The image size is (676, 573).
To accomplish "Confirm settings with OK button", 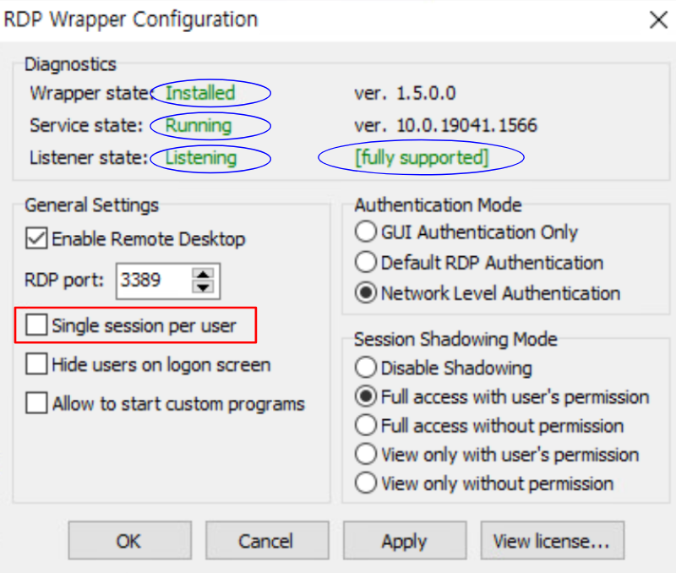I will [130, 541].
